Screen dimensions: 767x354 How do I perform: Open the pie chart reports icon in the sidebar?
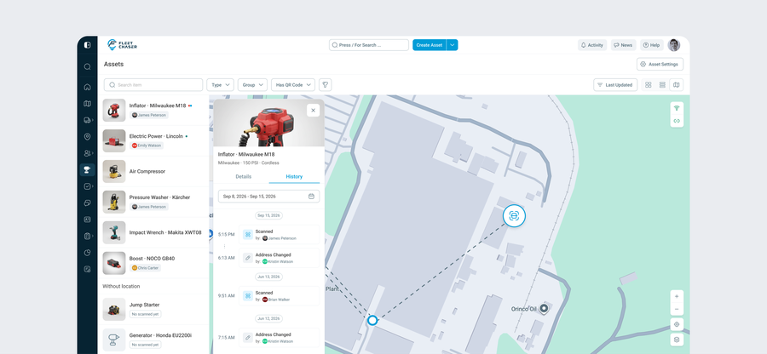coord(87,253)
